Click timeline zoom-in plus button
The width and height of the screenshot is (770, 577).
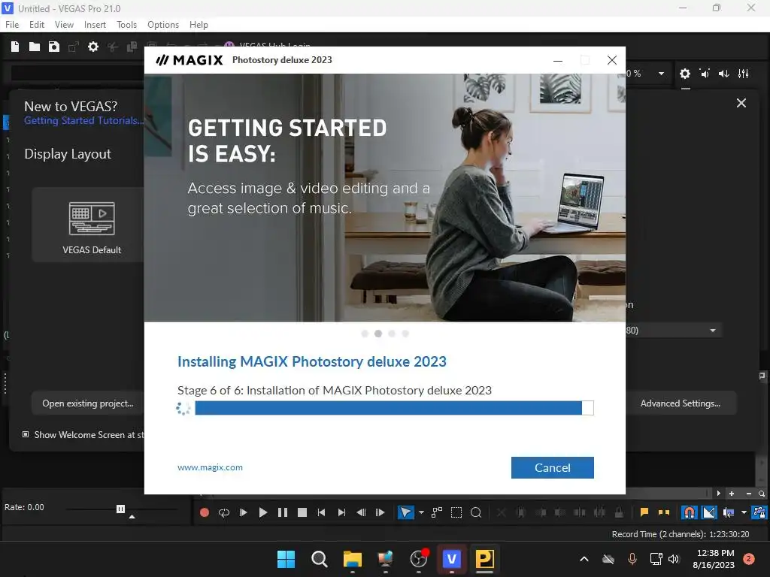(732, 494)
